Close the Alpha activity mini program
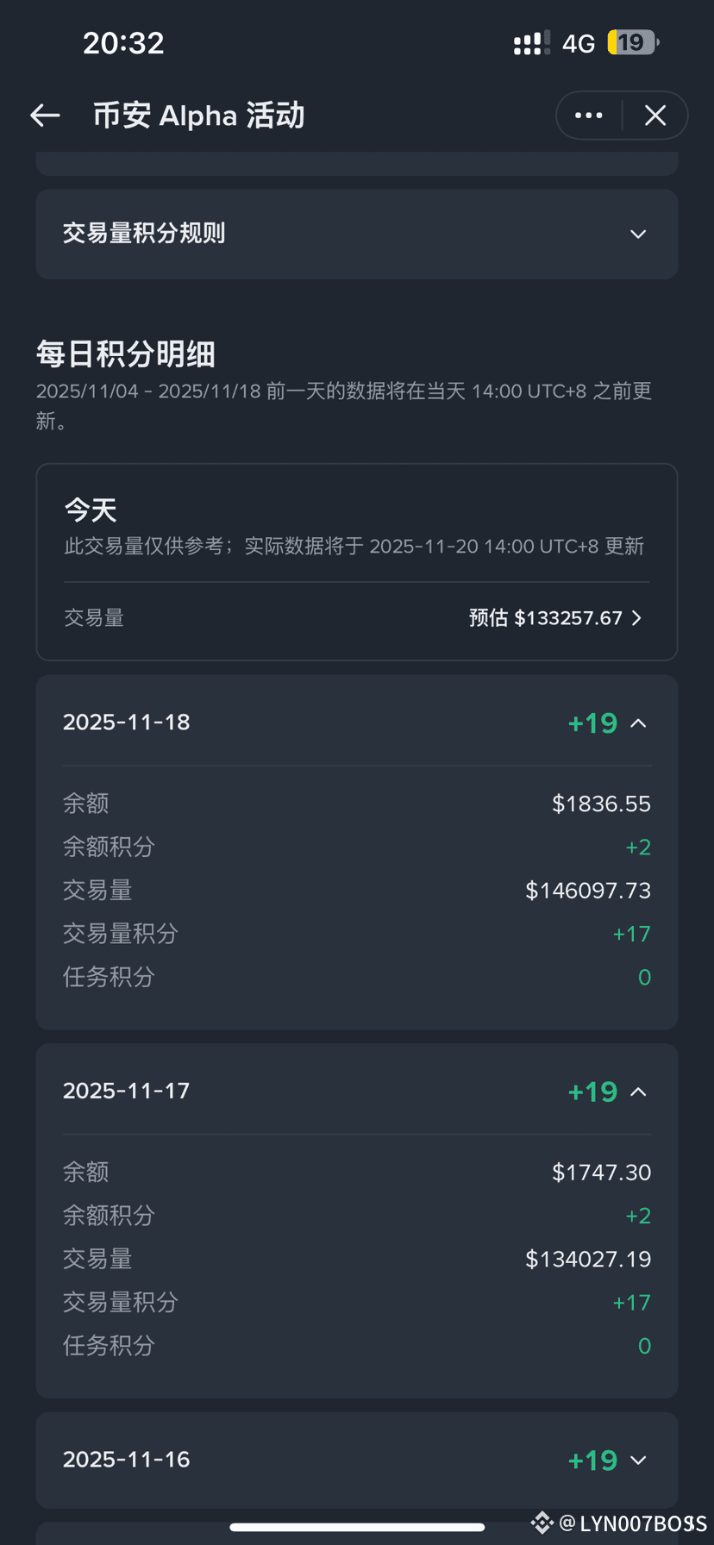Screen dimensions: 714x1545 click(655, 116)
